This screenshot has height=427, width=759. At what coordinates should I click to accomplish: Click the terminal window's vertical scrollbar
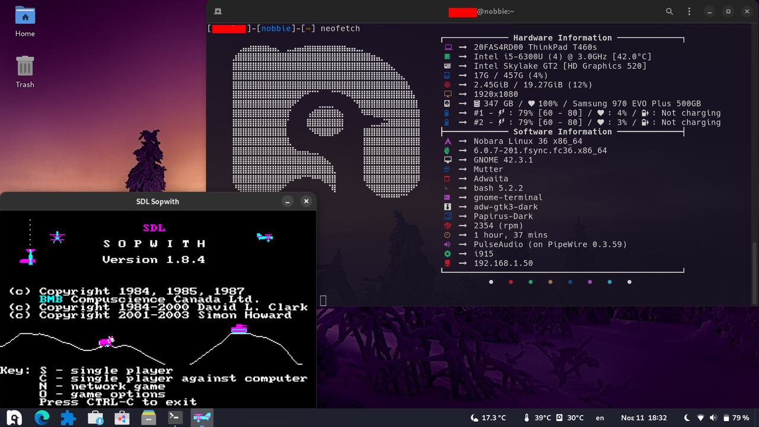(x=754, y=272)
